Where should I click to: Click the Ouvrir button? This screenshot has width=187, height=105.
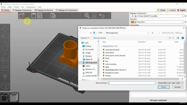pyautogui.click(x=164, y=87)
